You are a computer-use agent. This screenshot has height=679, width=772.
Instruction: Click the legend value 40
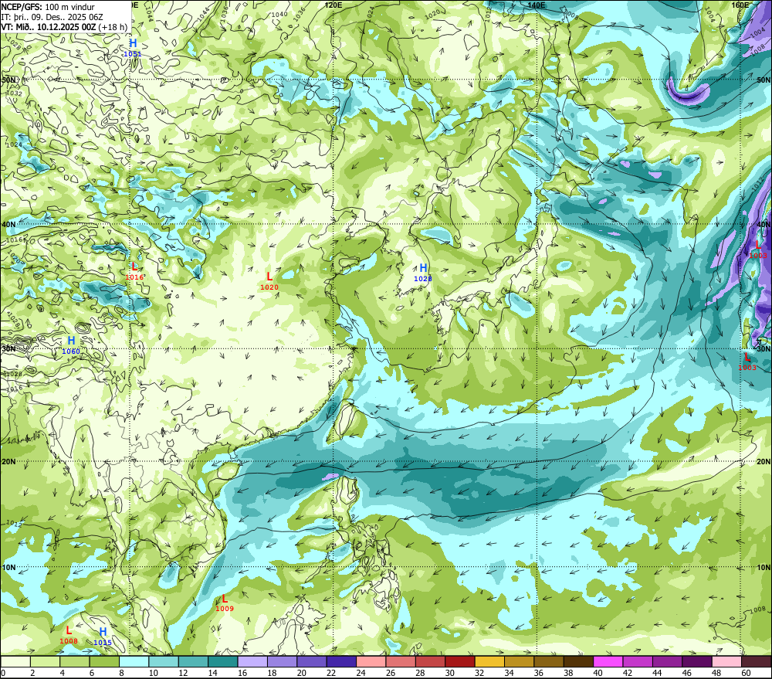[x=598, y=673]
